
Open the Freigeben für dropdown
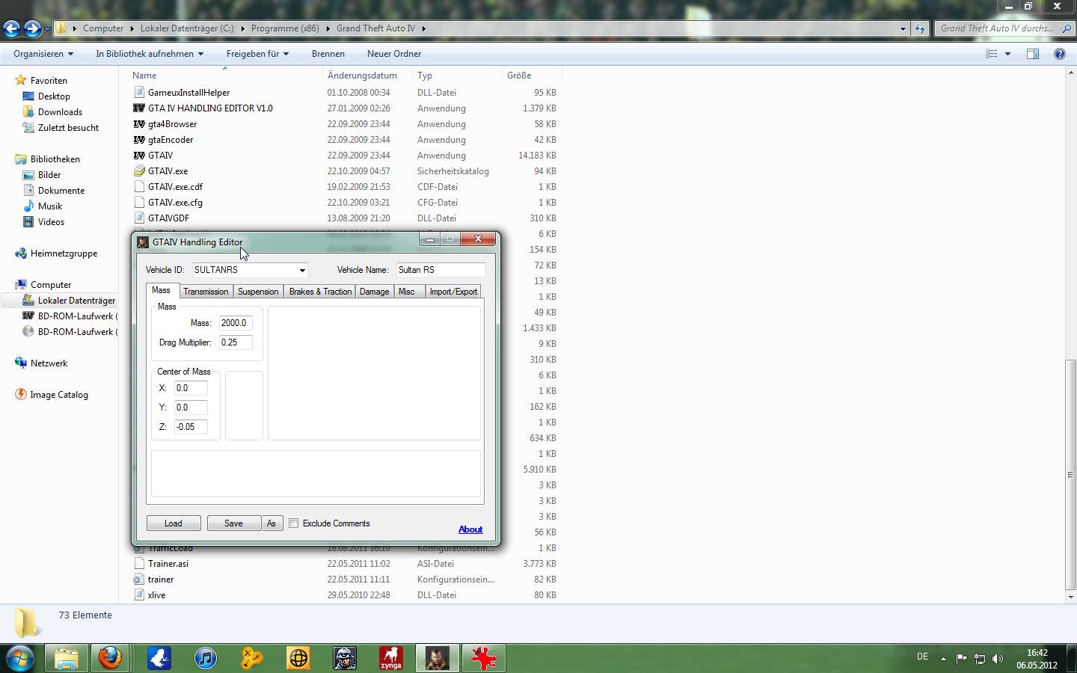[x=257, y=54]
